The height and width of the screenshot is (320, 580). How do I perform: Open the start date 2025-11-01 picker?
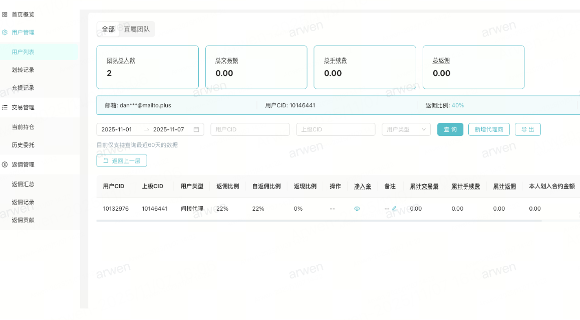tap(117, 129)
